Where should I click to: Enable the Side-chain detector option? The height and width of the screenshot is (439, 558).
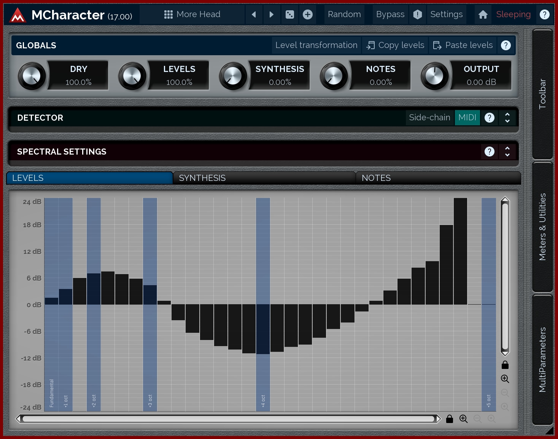click(x=429, y=118)
